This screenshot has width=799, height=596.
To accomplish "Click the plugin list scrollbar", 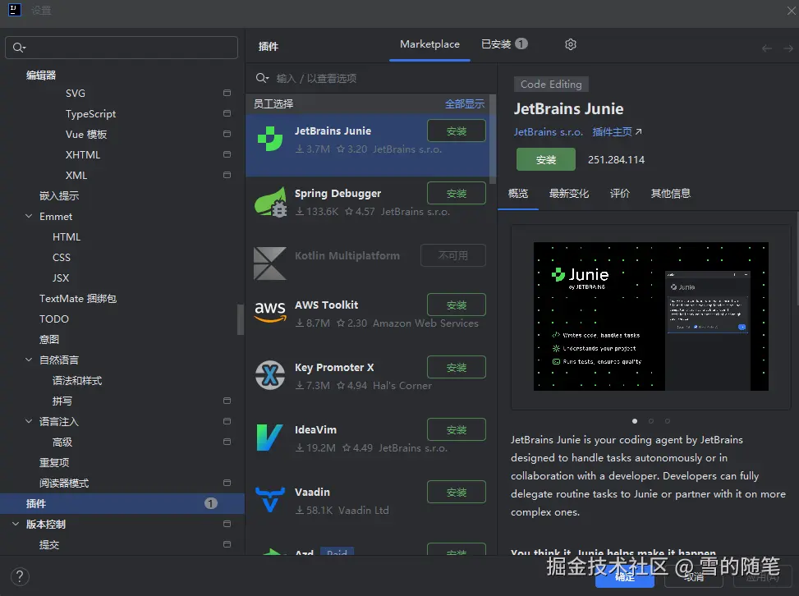I will point(492,139).
